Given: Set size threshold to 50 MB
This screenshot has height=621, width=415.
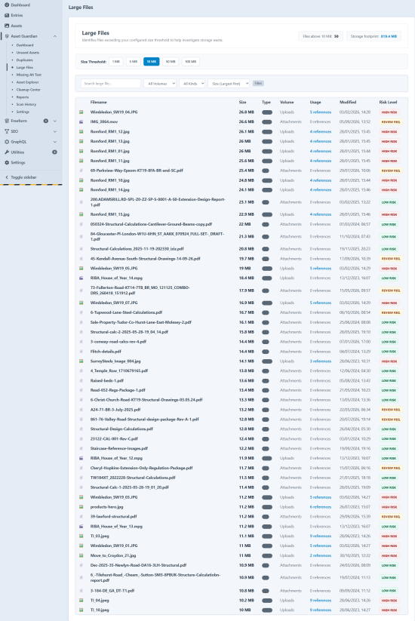Looking at the screenshot, I should click(171, 61).
